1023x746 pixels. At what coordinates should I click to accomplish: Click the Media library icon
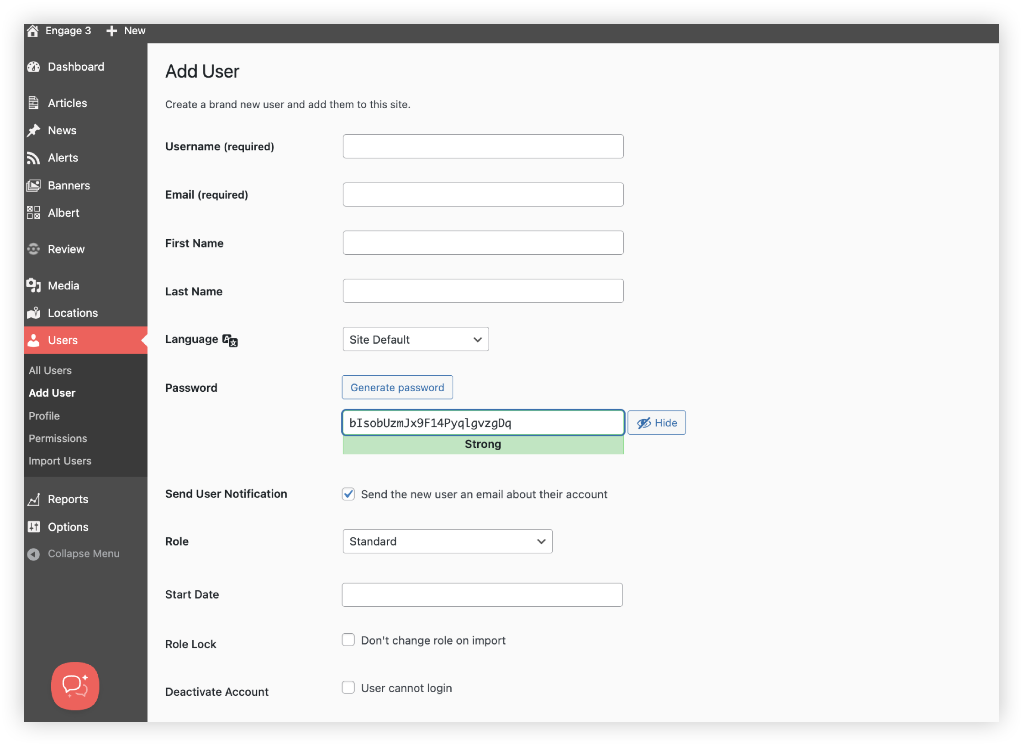[33, 285]
